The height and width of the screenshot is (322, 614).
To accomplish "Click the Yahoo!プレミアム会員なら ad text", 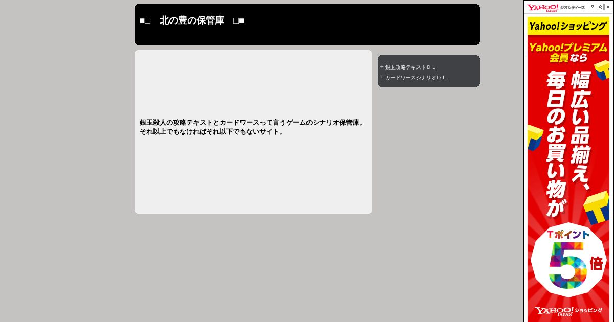I will tap(568, 52).
